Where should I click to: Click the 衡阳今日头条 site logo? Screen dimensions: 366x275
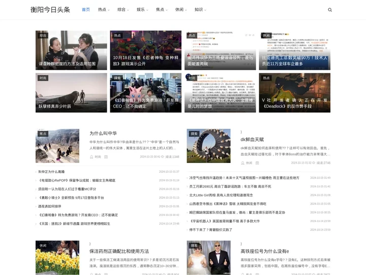50,10
